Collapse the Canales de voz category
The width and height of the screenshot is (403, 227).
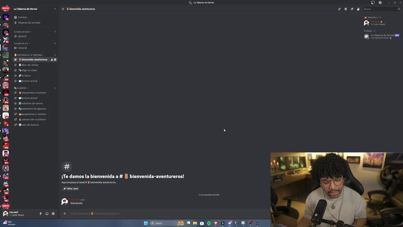22,44
